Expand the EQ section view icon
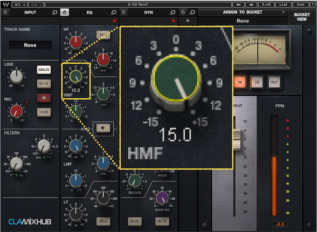 point(114,13)
